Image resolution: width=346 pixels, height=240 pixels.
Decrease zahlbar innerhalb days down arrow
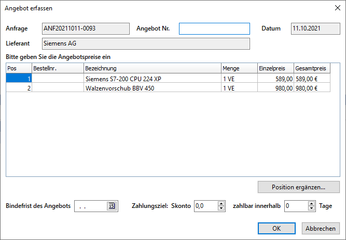tap(311, 208)
